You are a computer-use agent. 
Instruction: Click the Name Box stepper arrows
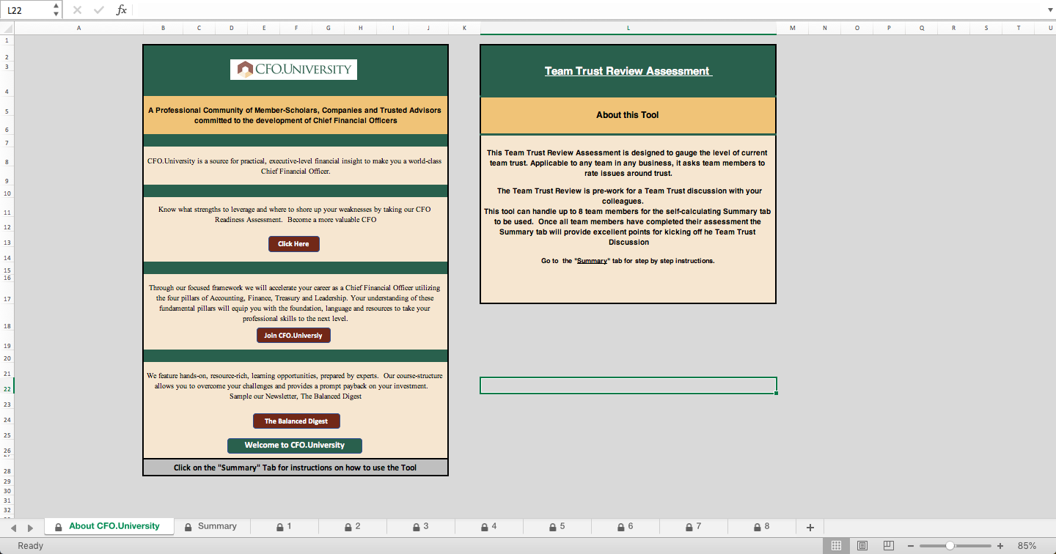point(56,10)
